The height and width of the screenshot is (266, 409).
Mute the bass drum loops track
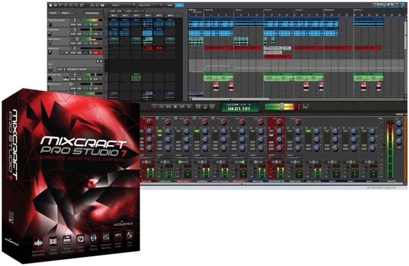click(73, 25)
